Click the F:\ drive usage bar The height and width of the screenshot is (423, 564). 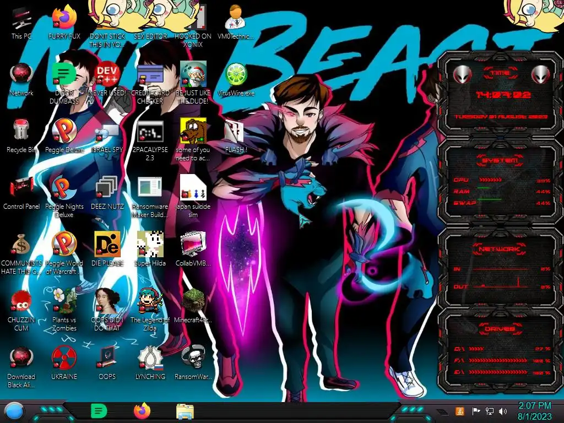pos(498,360)
